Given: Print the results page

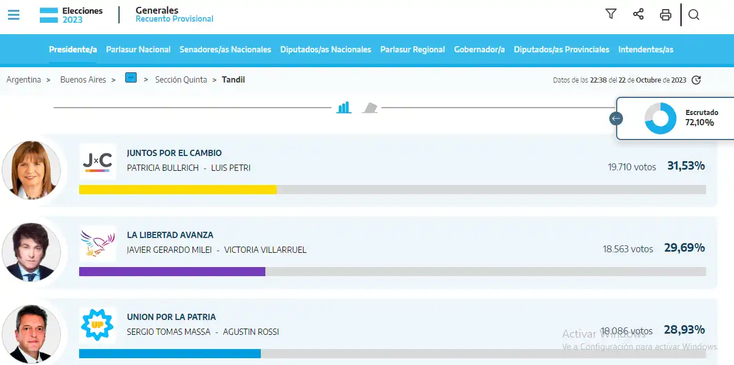Looking at the screenshot, I should (x=665, y=15).
